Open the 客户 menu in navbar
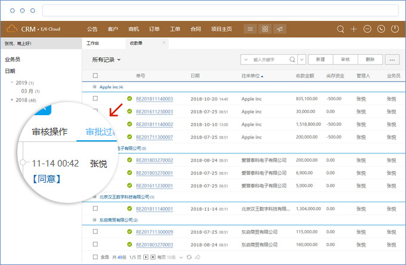The width and height of the screenshot is (406, 265). coord(113,29)
